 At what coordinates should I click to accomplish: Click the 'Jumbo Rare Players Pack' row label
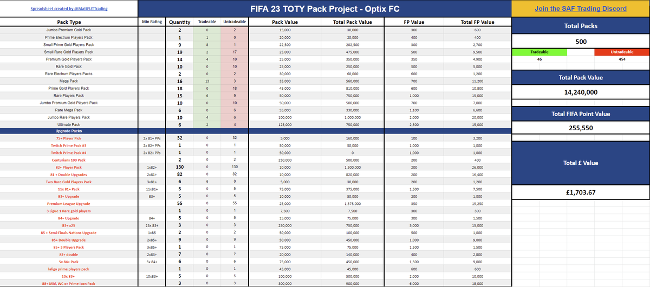pos(69,117)
